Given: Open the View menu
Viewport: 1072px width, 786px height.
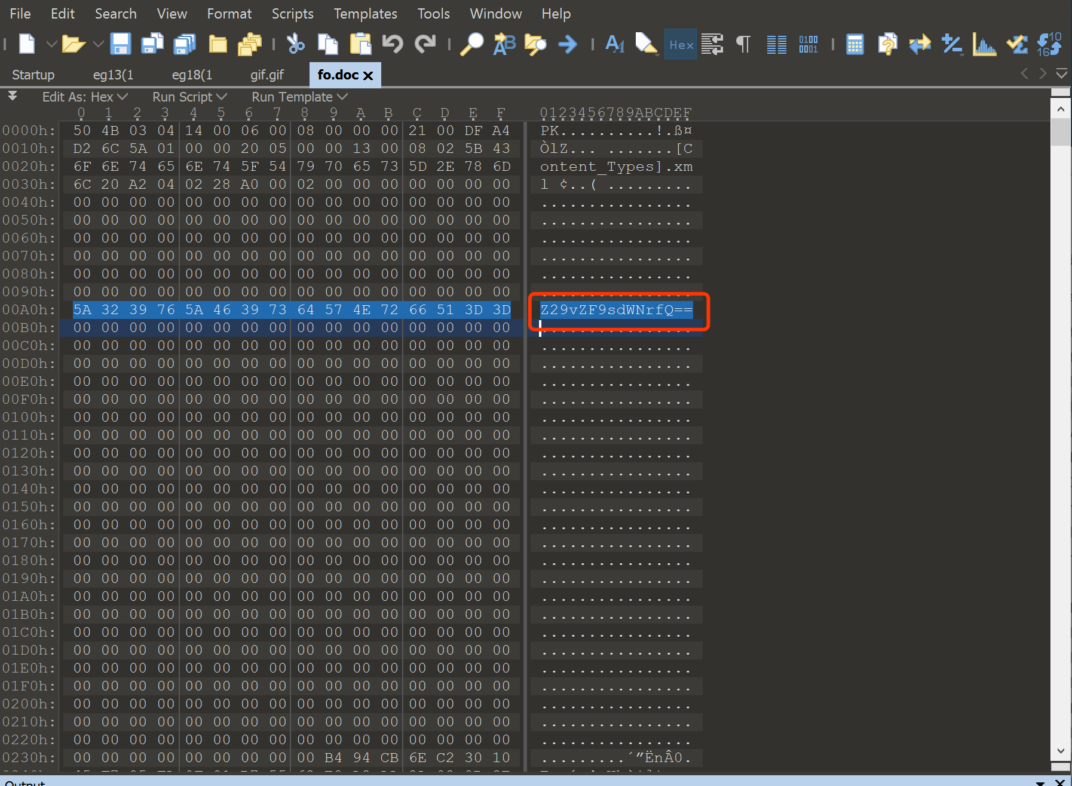Looking at the screenshot, I should tap(172, 13).
